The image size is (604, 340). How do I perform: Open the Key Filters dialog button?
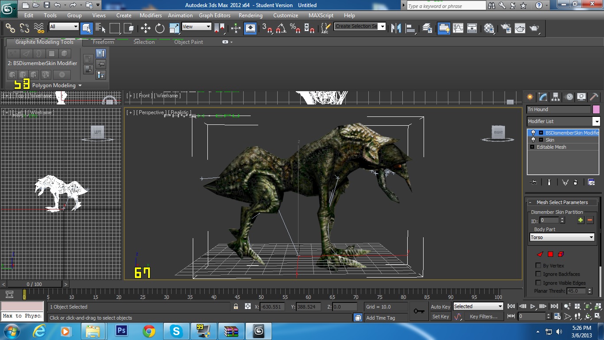(x=483, y=317)
